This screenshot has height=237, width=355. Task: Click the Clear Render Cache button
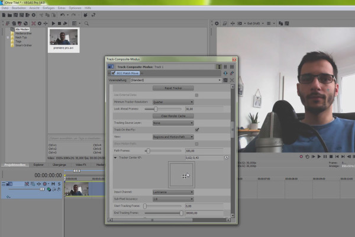click(173, 116)
